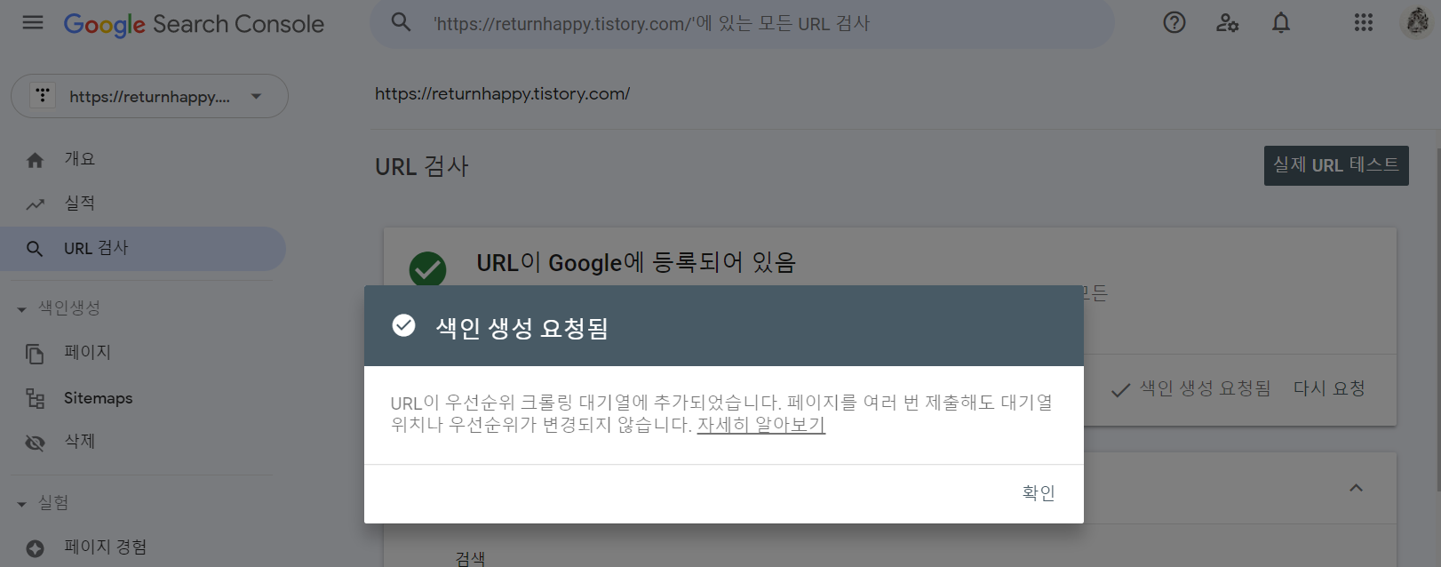Click the returnhappy.tistory.com URL text

point(502,93)
